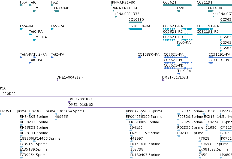Select the DME1-001K21 BAC clone

150,102
